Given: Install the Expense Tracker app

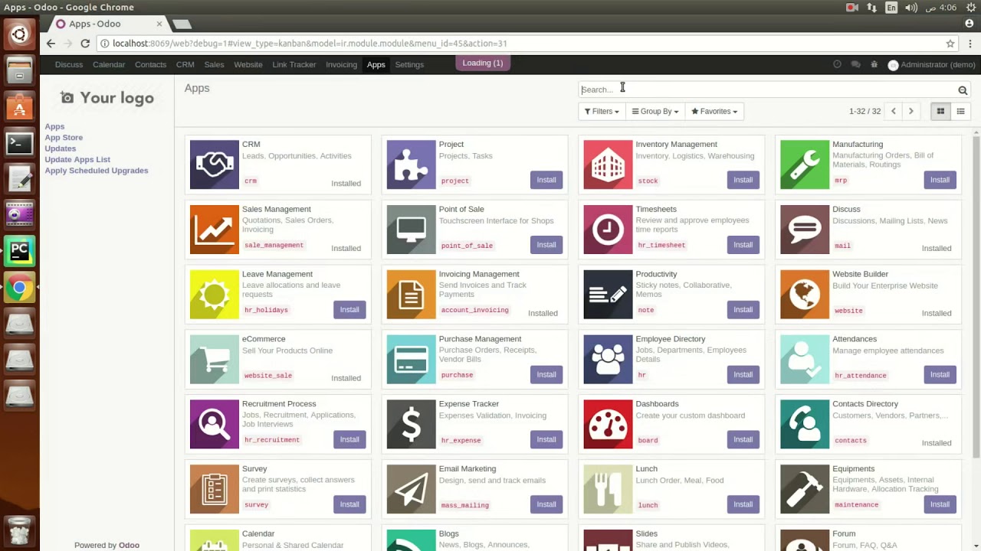Looking at the screenshot, I should [x=546, y=439].
